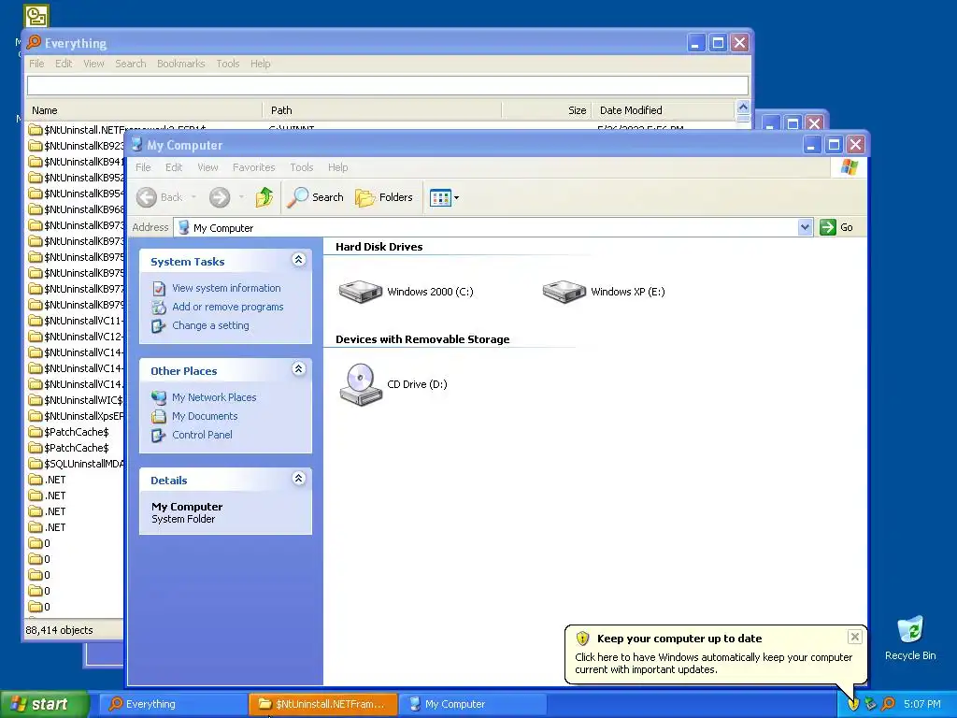The width and height of the screenshot is (957, 718).
Task: Sort by Name column in Everything
Action: 144,110
